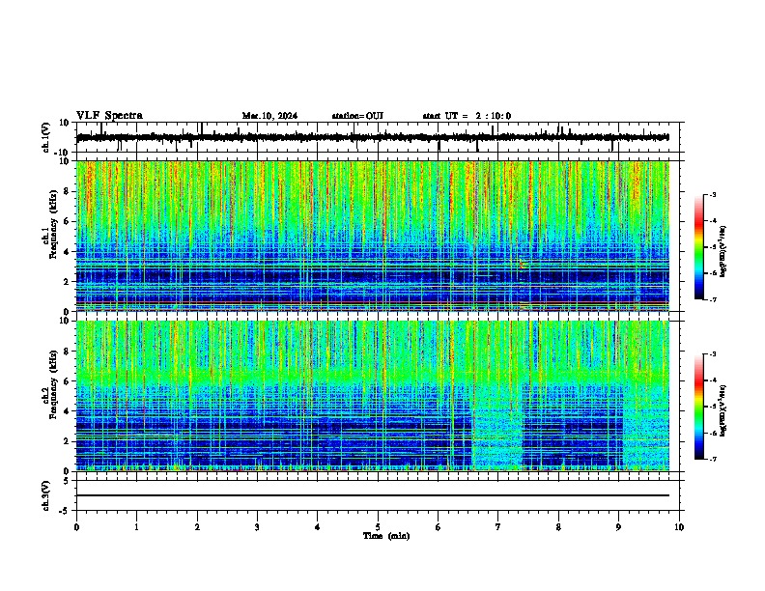Image resolution: width=765 pixels, height=591 pixels.
Task: Click the ch.2 log(PSD) color scale caption
Action: 722,410
